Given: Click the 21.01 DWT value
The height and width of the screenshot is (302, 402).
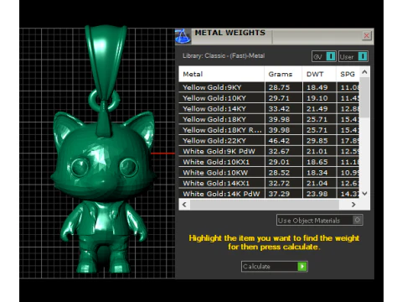Looking at the screenshot, I should point(317,151).
